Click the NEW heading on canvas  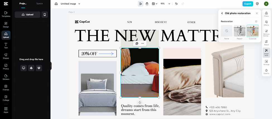(x=129, y=22)
